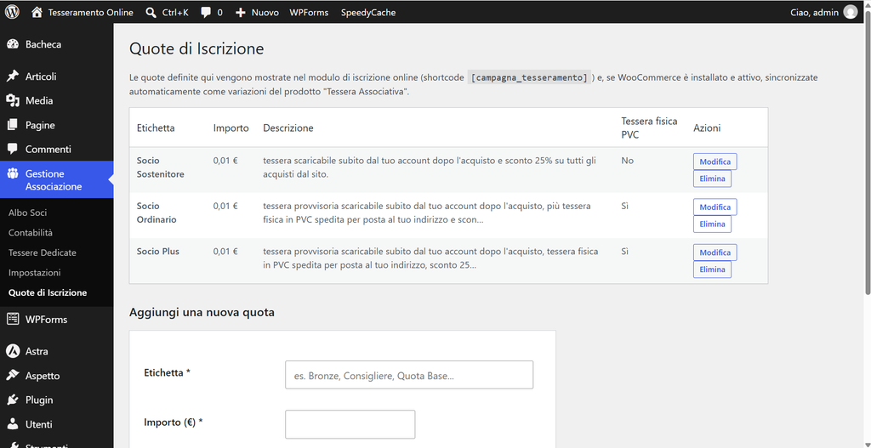This screenshot has height=448, width=871.
Task: Click the Media icon in sidebar
Action: [x=13, y=101]
